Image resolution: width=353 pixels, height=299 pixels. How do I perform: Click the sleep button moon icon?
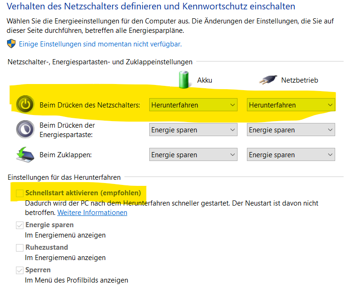(x=25, y=129)
